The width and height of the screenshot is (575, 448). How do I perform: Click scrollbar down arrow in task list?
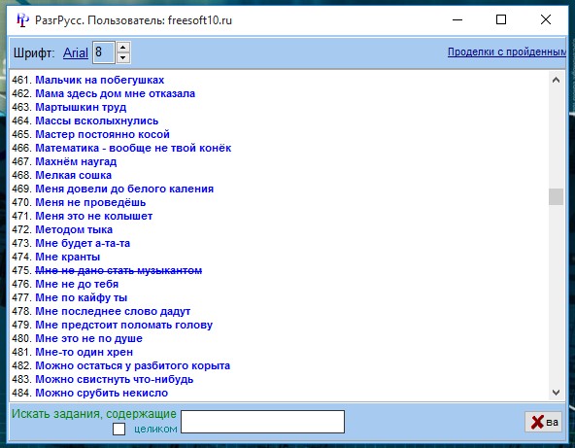(x=556, y=393)
